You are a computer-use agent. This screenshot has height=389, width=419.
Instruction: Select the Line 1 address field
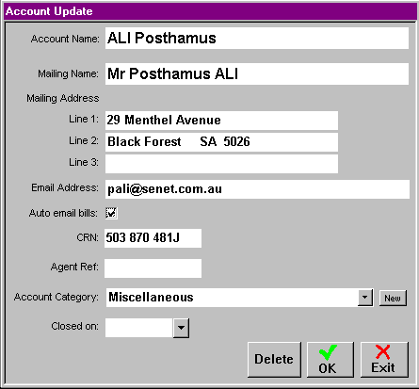221,121
